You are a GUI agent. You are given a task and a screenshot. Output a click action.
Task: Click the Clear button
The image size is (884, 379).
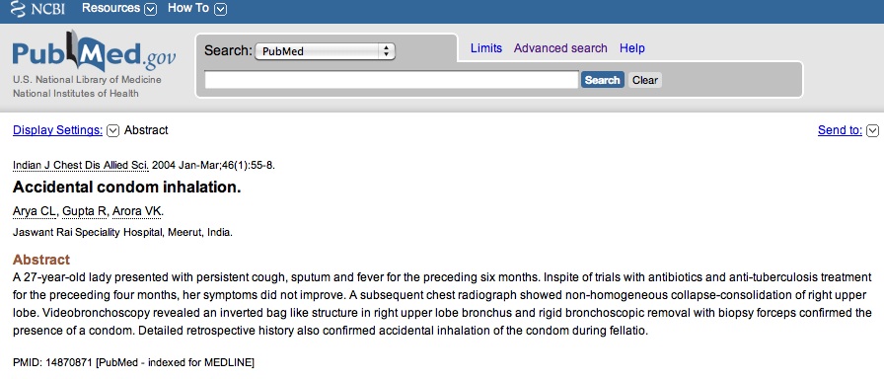645,80
